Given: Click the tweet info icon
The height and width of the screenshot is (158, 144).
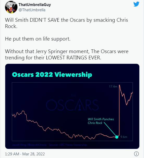Looking at the screenshot, I should tap(136, 154).
